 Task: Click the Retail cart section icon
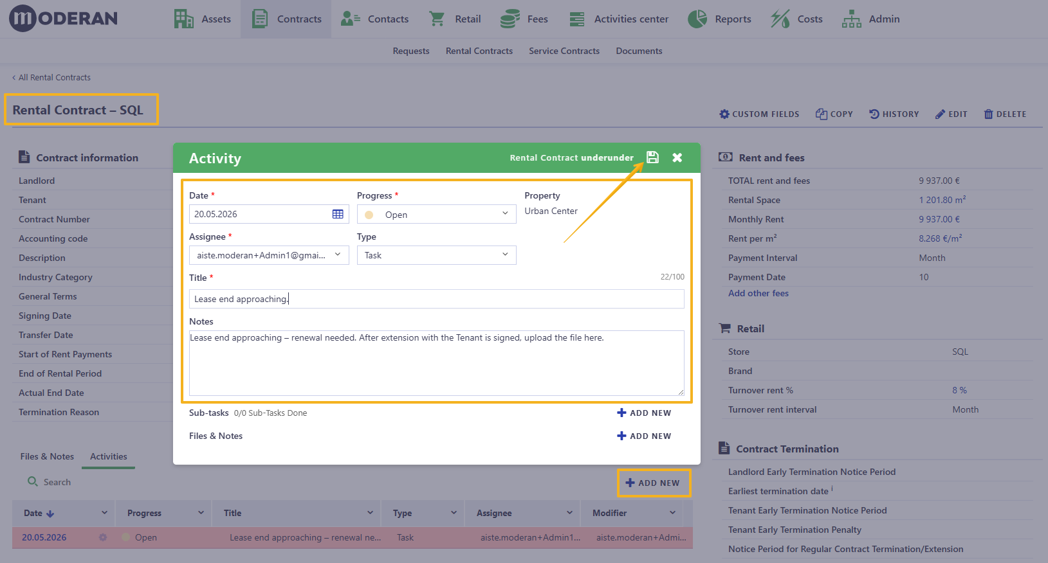pos(725,328)
